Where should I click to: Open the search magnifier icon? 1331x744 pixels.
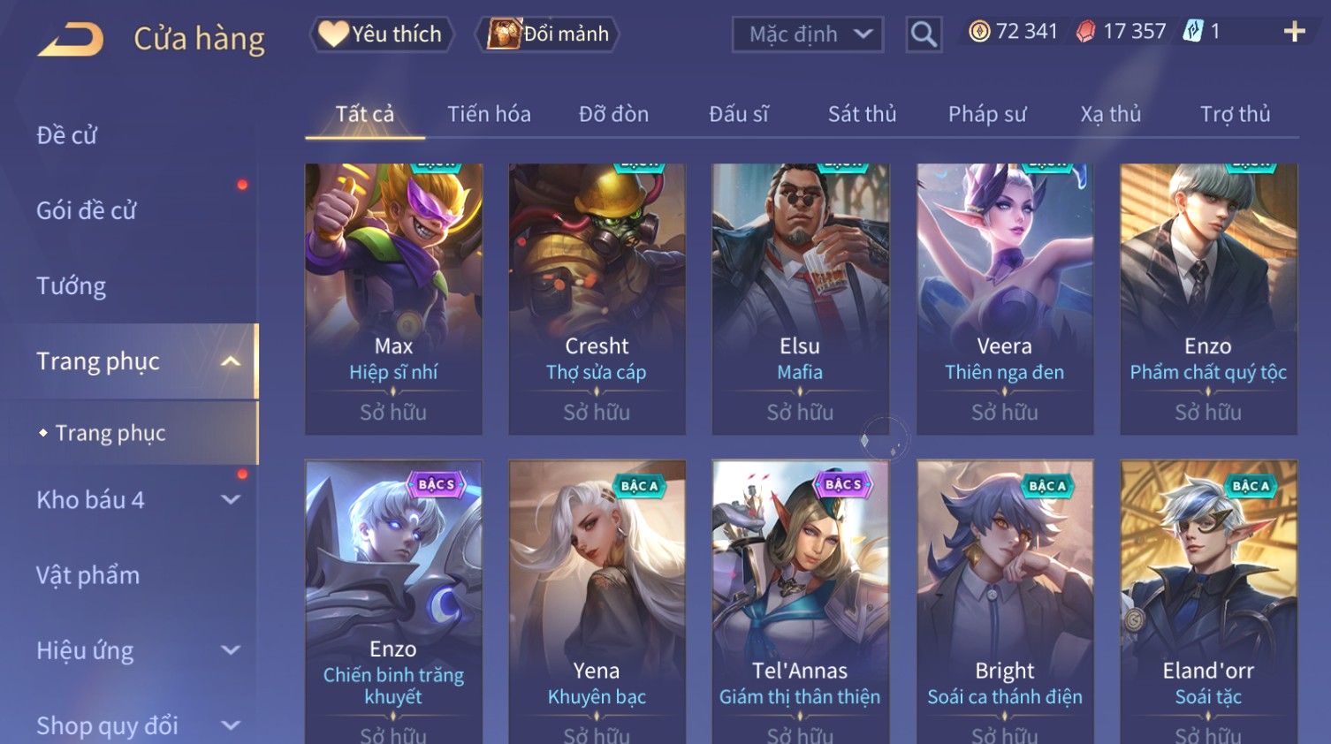click(x=924, y=34)
